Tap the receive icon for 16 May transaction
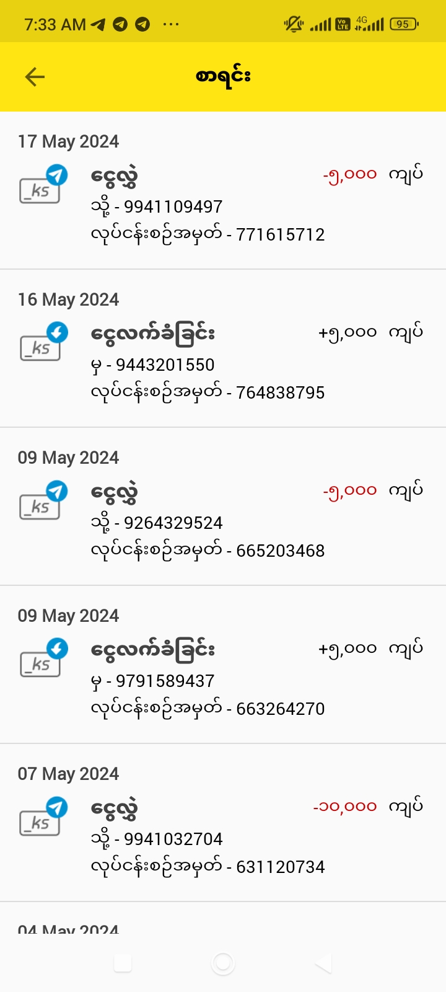 tap(42, 342)
